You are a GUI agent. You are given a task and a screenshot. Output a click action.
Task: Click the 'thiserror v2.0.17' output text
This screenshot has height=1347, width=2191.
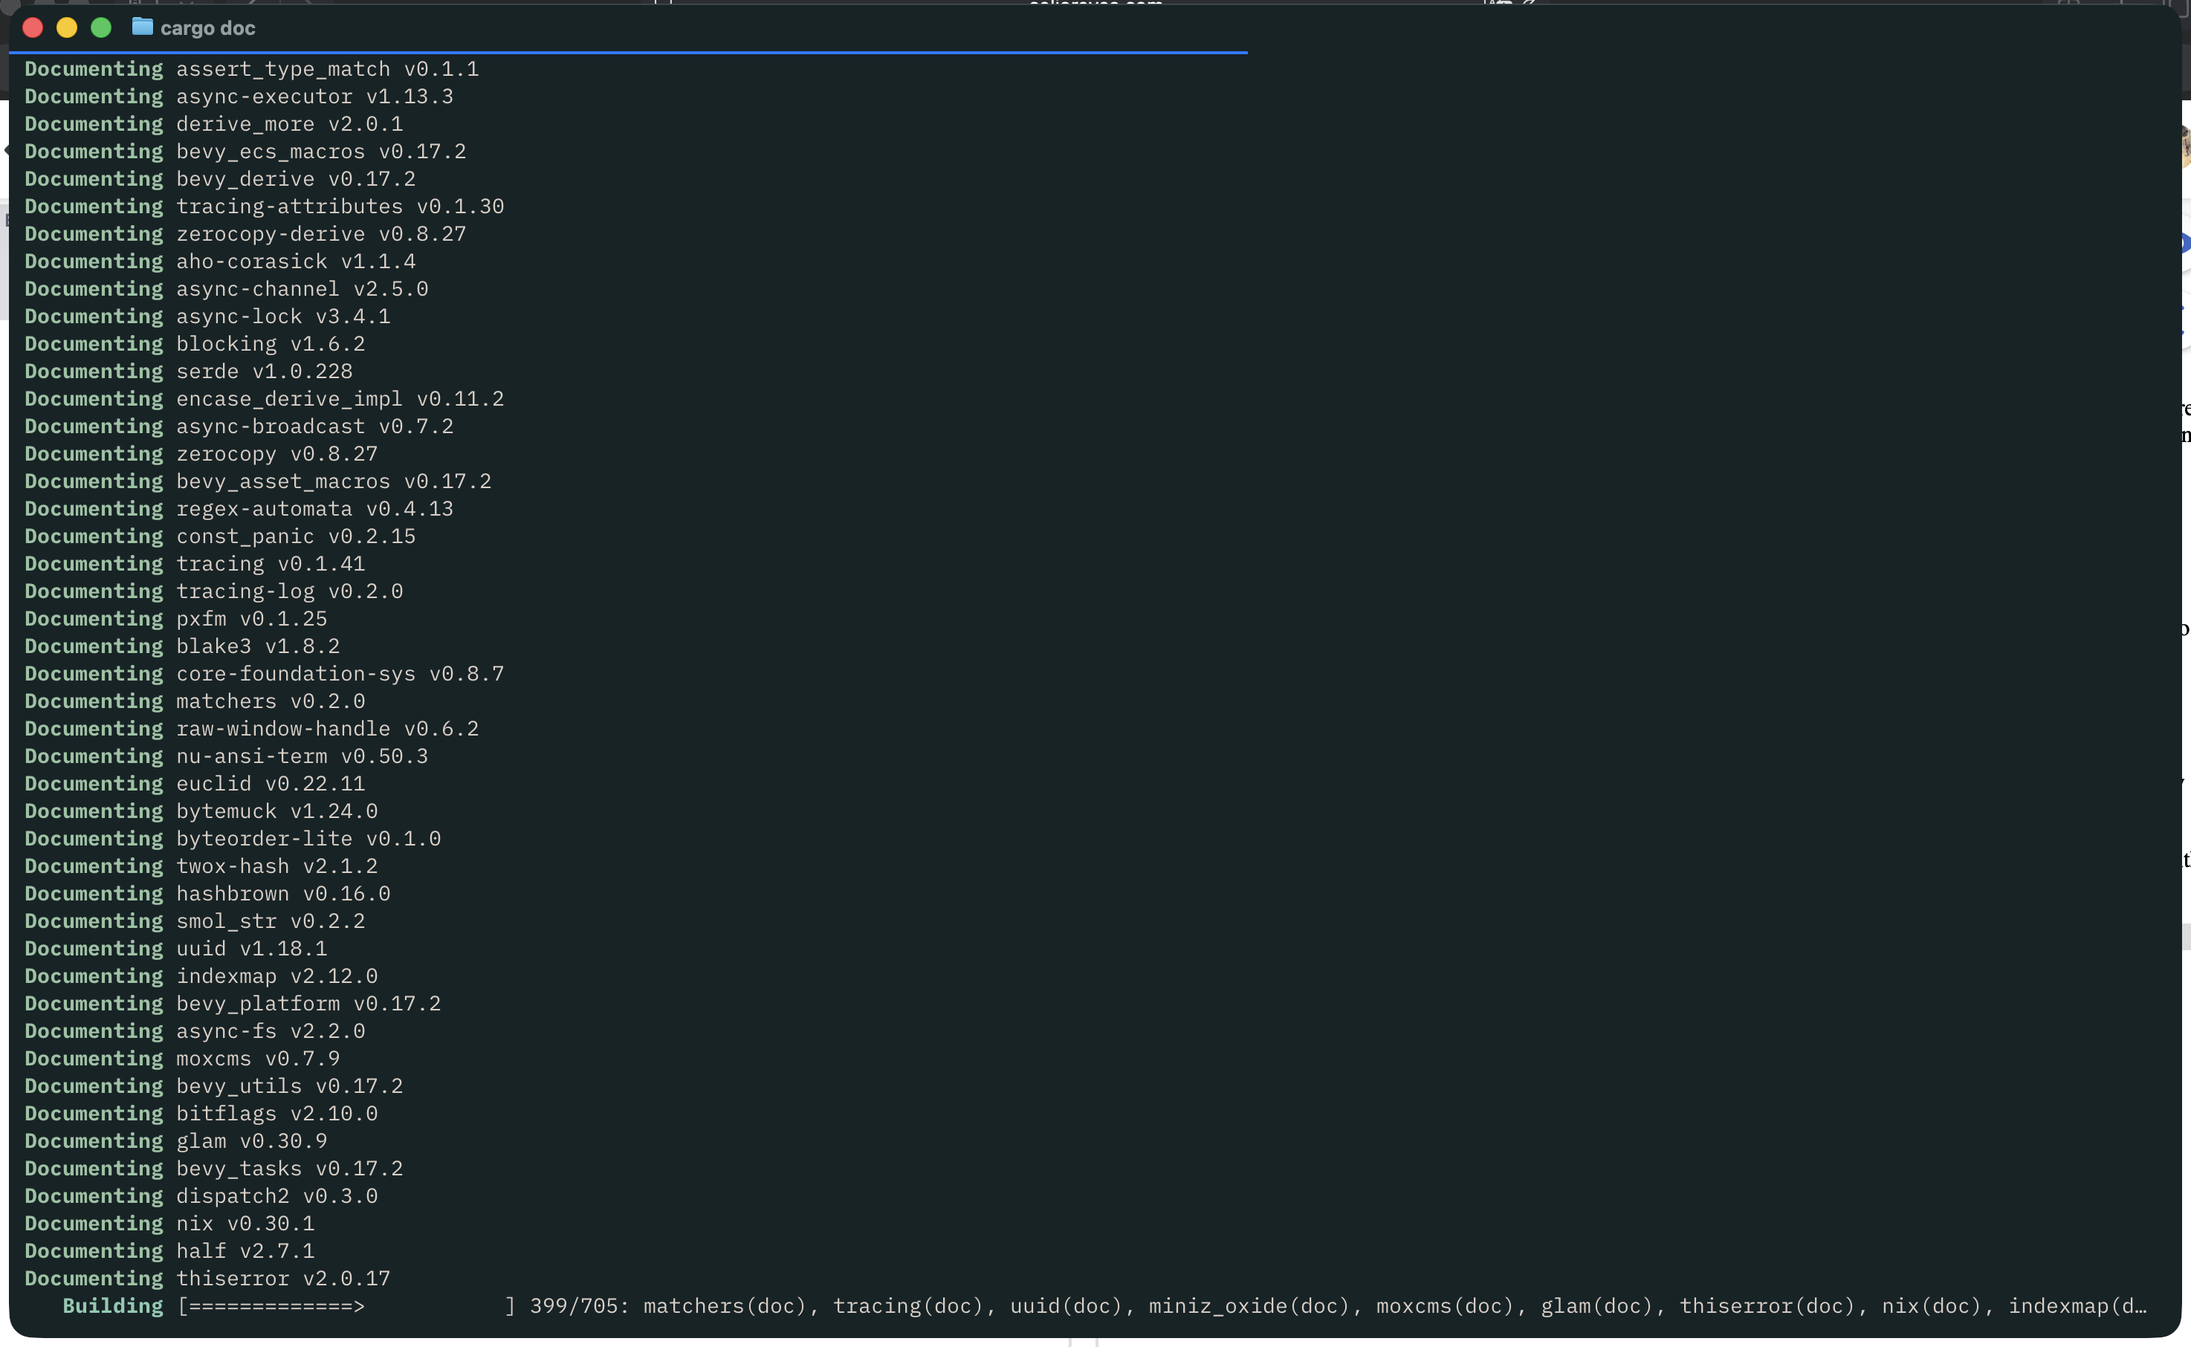click(283, 1279)
